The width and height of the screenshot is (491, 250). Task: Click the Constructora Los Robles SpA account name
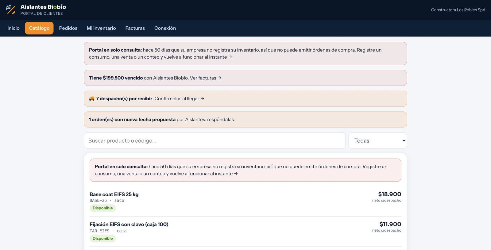458,10
